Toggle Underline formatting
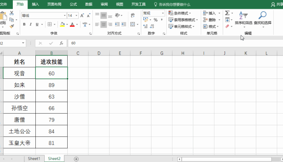Screen dimensions: 283x162 [37, 24]
